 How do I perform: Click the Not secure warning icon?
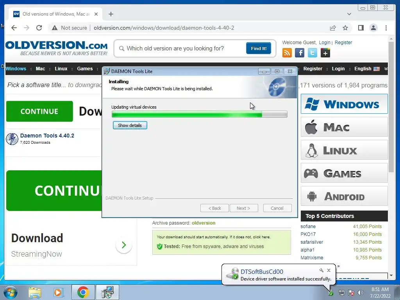tap(55, 28)
